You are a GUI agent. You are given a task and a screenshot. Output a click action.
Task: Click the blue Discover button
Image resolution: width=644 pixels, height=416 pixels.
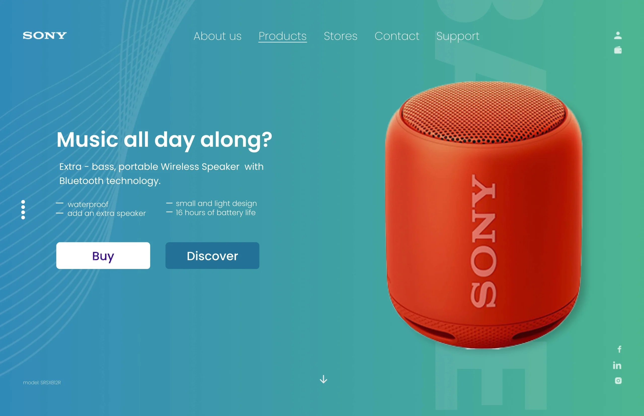[x=212, y=256]
